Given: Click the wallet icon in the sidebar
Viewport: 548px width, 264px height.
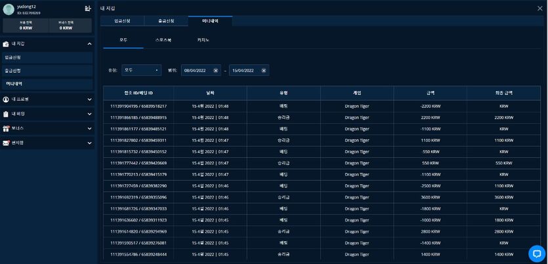Looking at the screenshot, I should click(x=6, y=44).
